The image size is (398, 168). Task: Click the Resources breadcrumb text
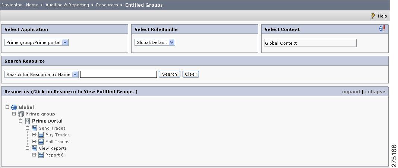(x=107, y=5)
